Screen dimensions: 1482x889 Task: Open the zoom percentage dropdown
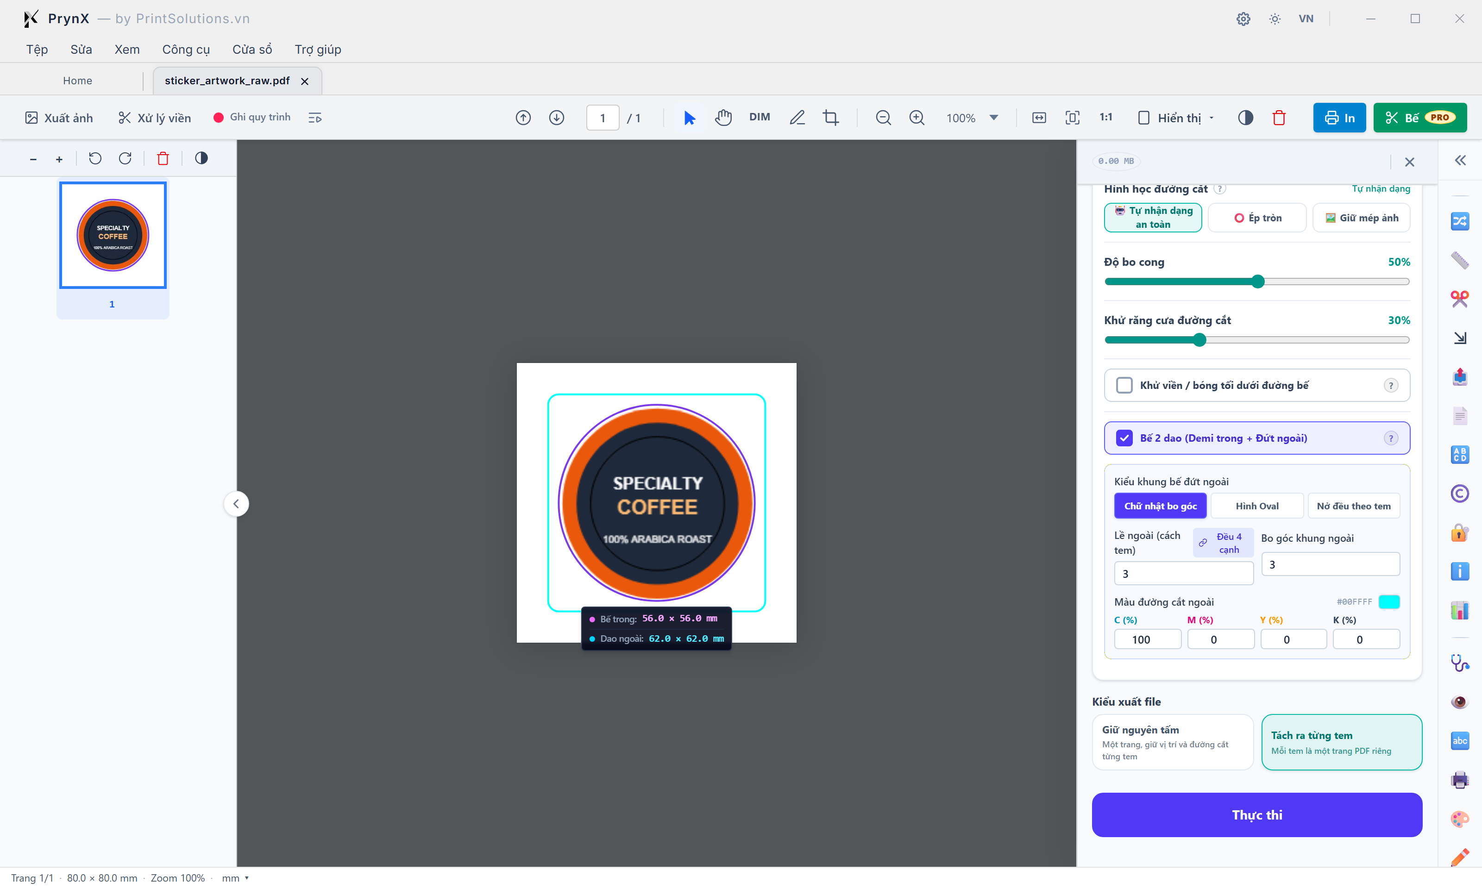[x=993, y=118]
